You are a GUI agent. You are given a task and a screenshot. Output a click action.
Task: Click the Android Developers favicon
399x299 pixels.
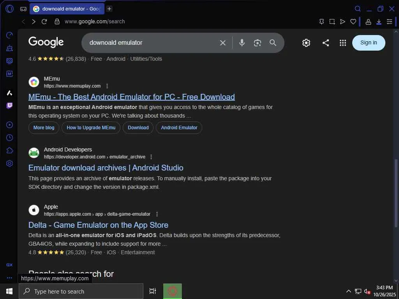(x=34, y=153)
